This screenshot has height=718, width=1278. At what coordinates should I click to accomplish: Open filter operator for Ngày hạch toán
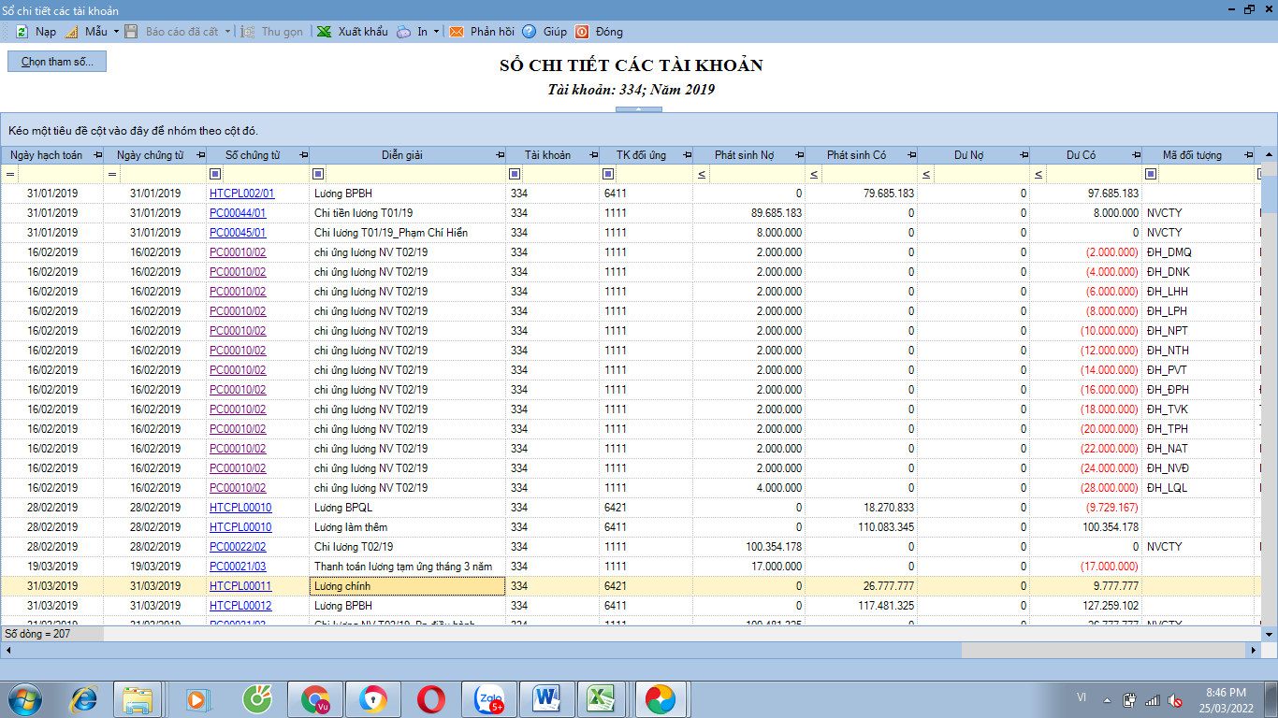pyautogui.click(x=10, y=174)
